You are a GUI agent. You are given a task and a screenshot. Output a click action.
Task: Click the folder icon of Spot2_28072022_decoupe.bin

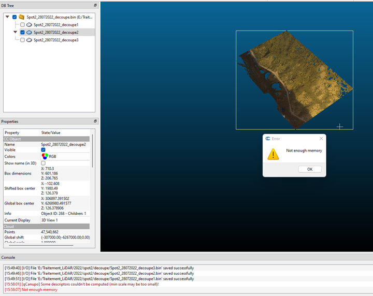tap(22, 17)
